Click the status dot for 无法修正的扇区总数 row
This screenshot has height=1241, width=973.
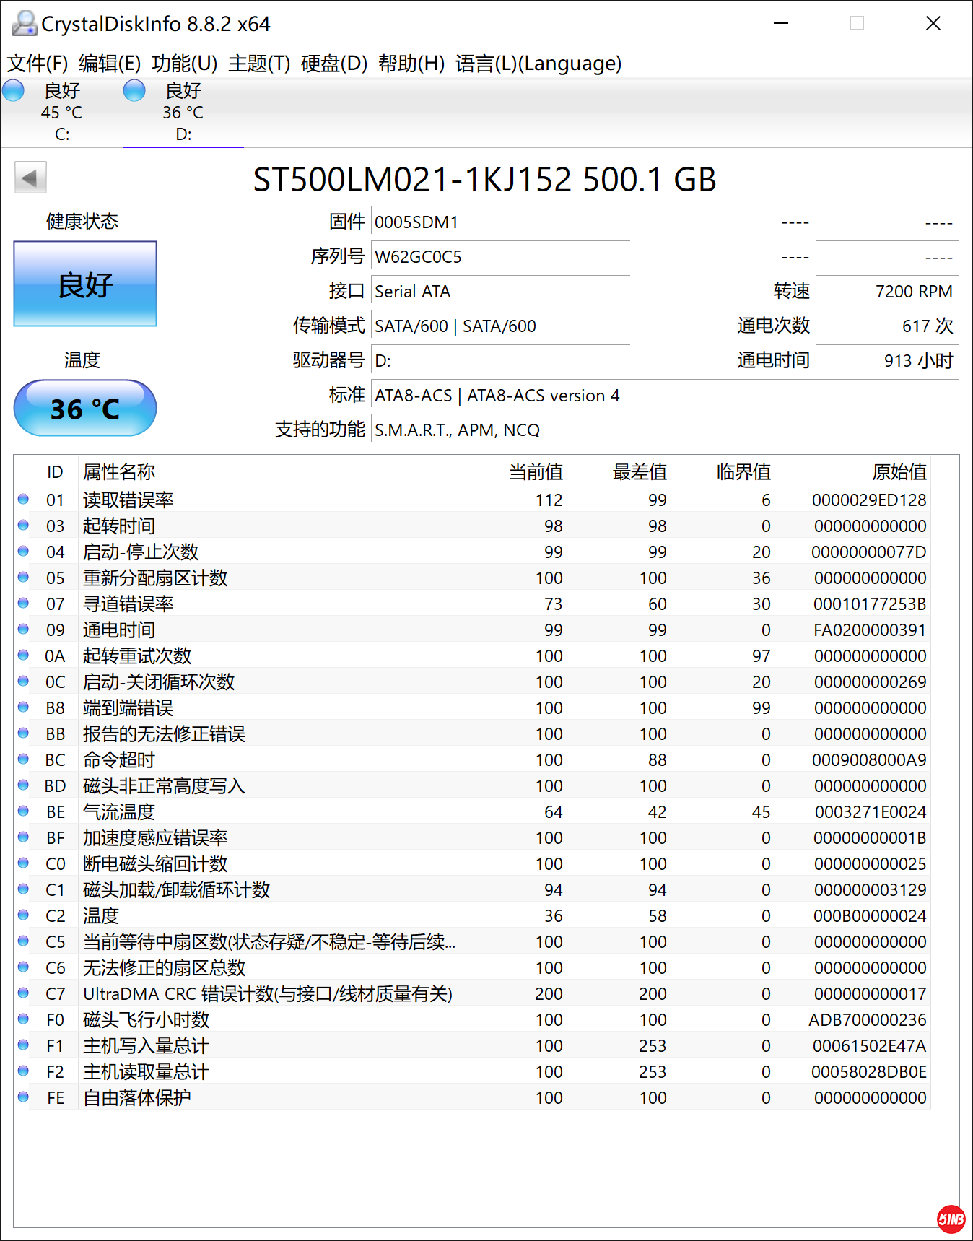[23, 967]
